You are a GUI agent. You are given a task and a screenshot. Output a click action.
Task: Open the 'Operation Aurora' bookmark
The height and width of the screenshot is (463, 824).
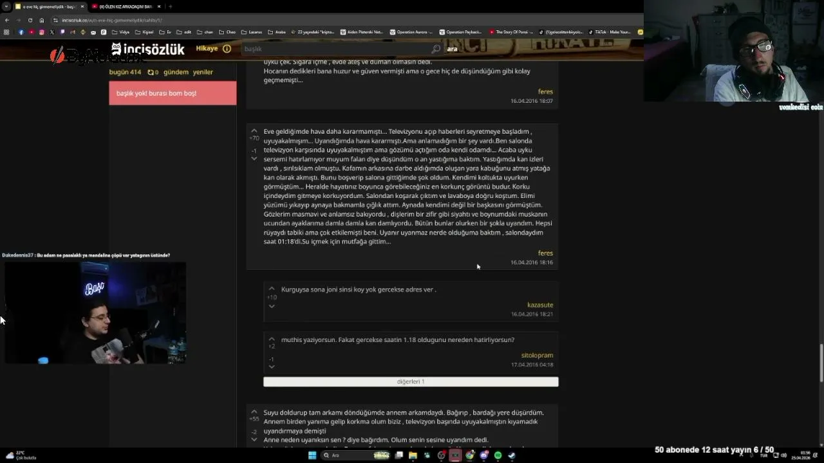[412, 32]
